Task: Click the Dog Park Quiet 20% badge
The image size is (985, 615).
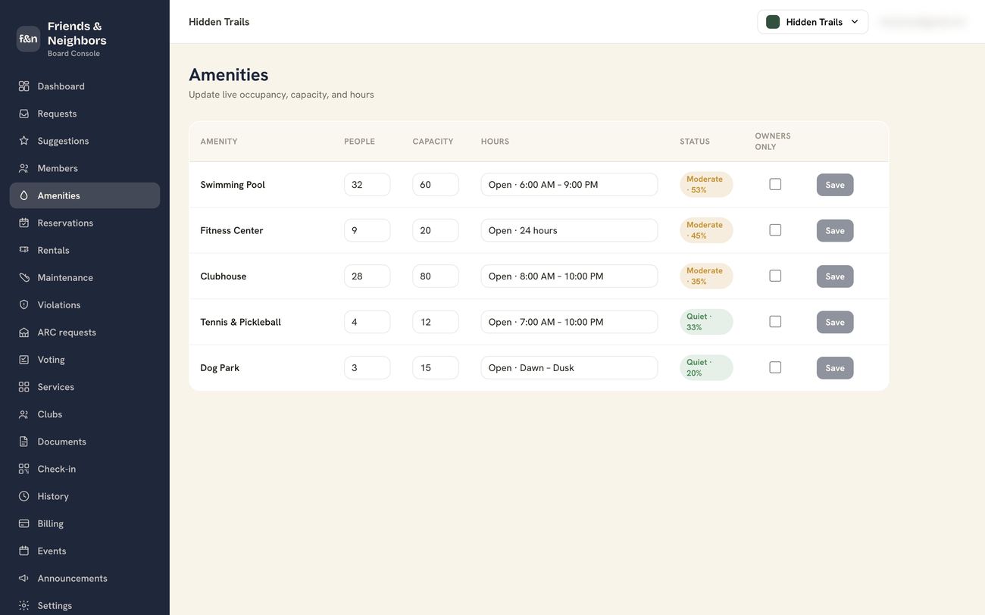Action: click(x=706, y=368)
